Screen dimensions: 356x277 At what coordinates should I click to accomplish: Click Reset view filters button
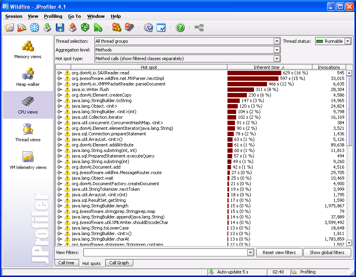click(279, 252)
